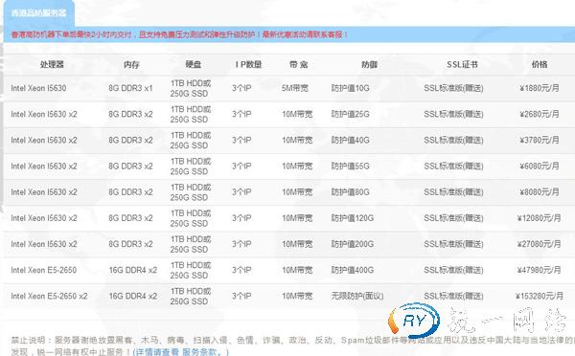
Task: Select the 香港高防服务器 tab
Action: pos(39,13)
